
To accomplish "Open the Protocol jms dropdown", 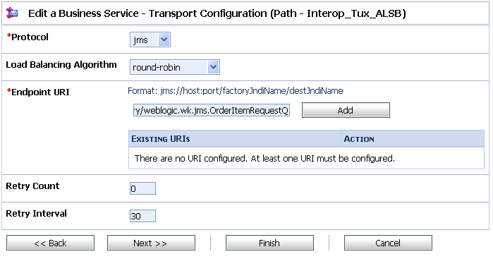I will [x=150, y=40].
